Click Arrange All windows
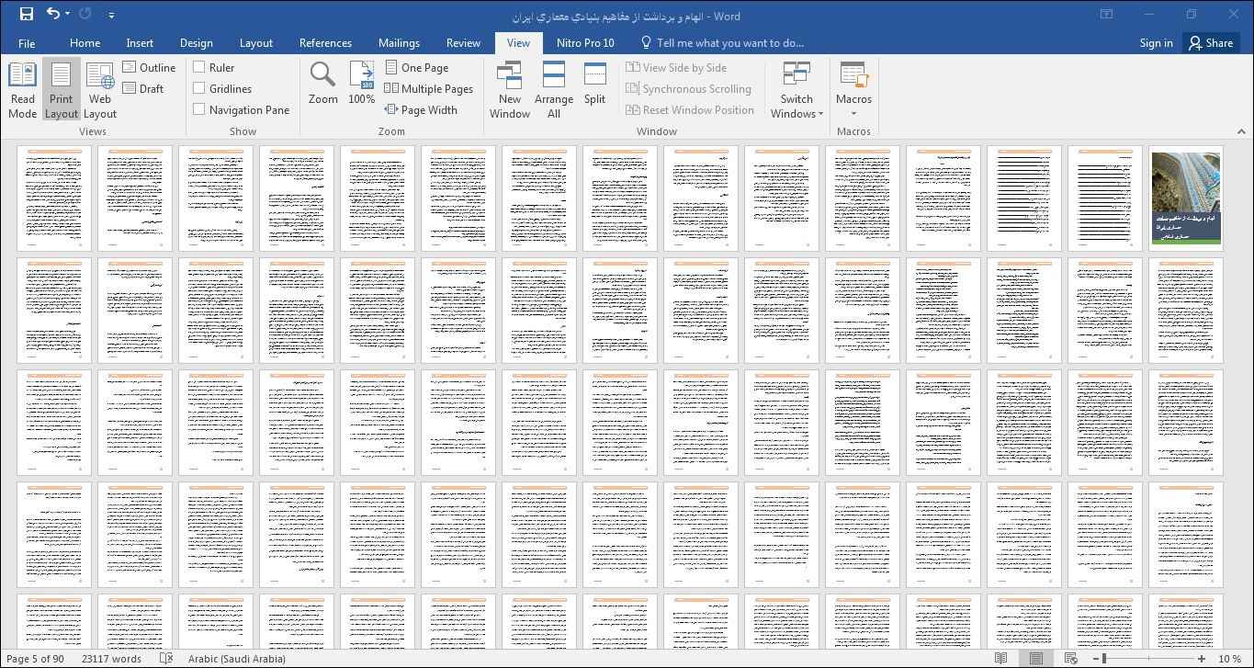This screenshot has width=1254, height=668. click(x=553, y=91)
